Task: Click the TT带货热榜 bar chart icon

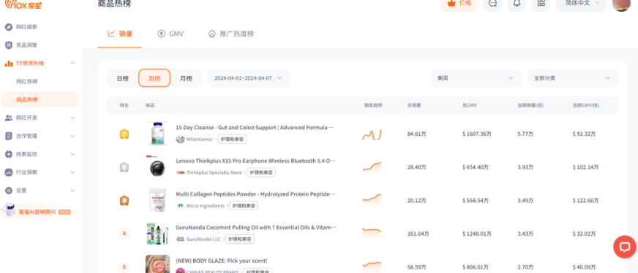Action: (9, 64)
